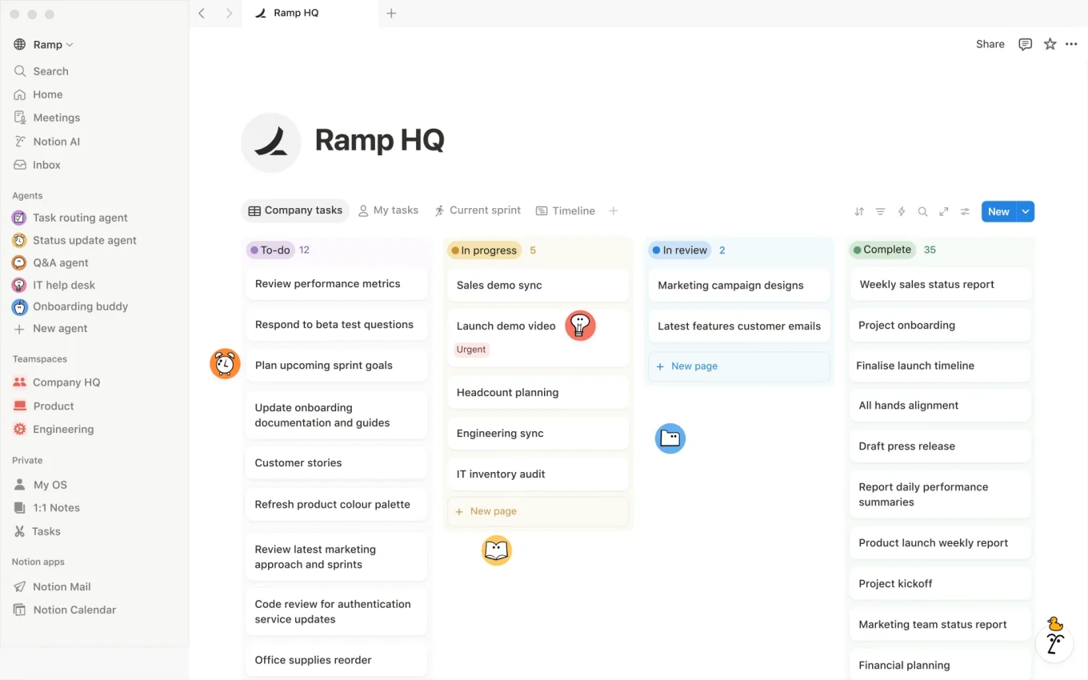The image size is (1088, 680).
Task: Search within the board view
Action: (922, 212)
